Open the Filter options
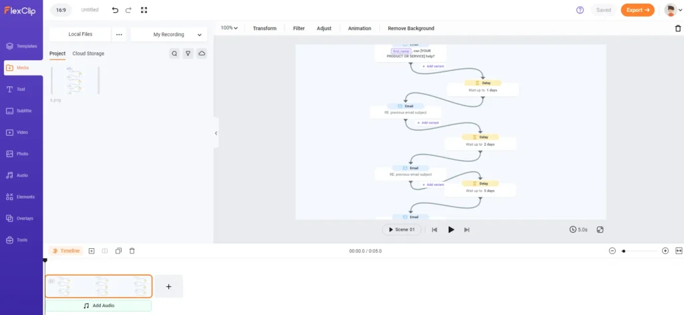Image resolution: width=684 pixels, height=315 pixels. (299, 28)
